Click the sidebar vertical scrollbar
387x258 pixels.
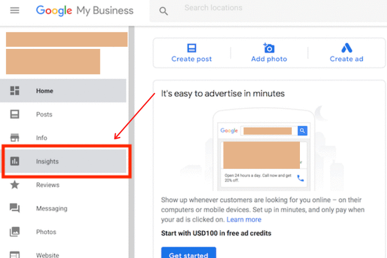132,142
